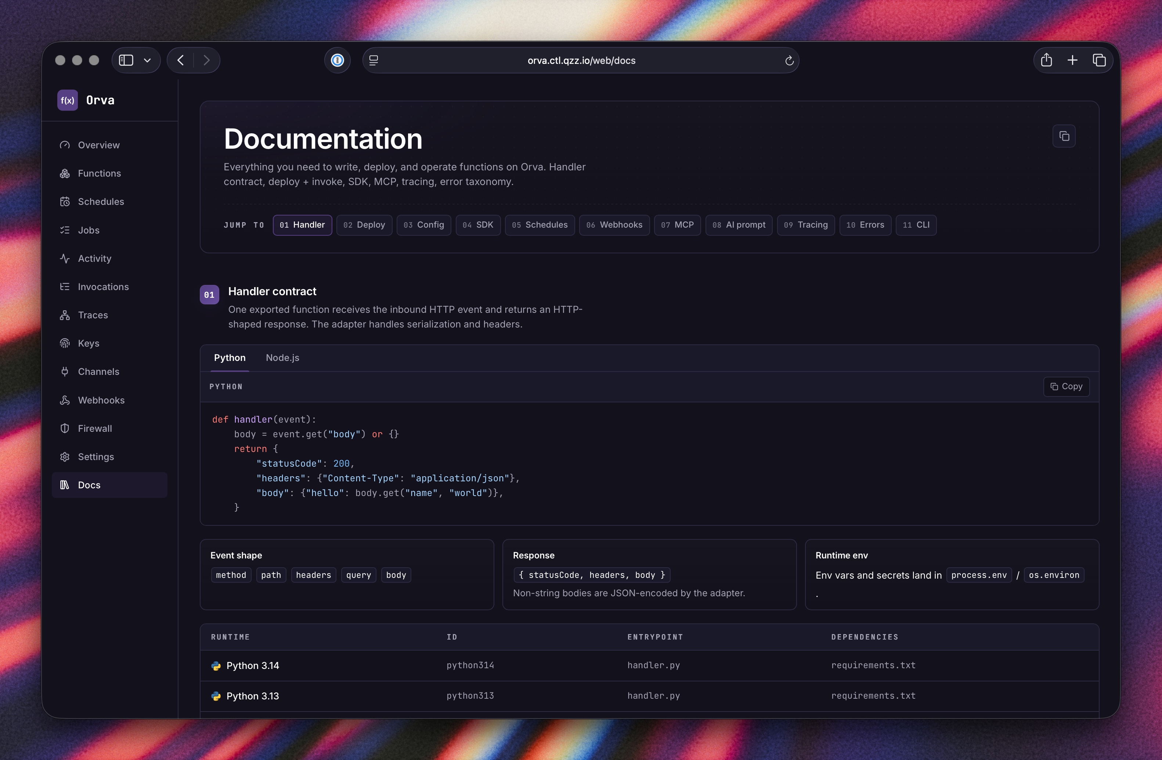Jump to 04 SDK section

pyautogui.click(x=478, y=225)
